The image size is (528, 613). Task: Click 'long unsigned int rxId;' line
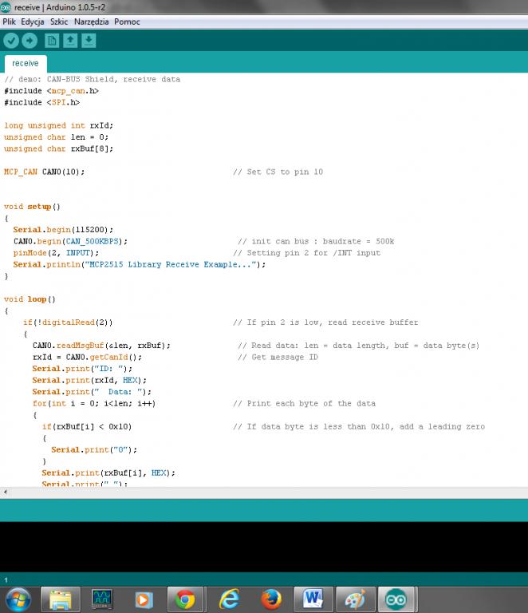58,125
